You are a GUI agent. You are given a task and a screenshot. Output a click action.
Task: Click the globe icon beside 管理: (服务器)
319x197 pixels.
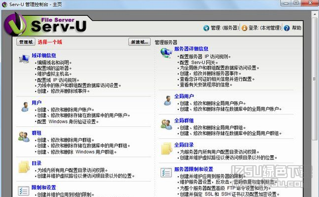(x=206, y=28)
